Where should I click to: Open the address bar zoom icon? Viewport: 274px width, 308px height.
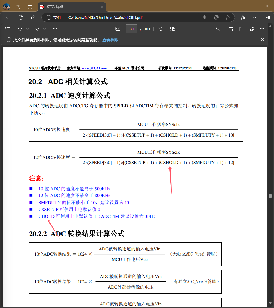[x=205, y=17]
